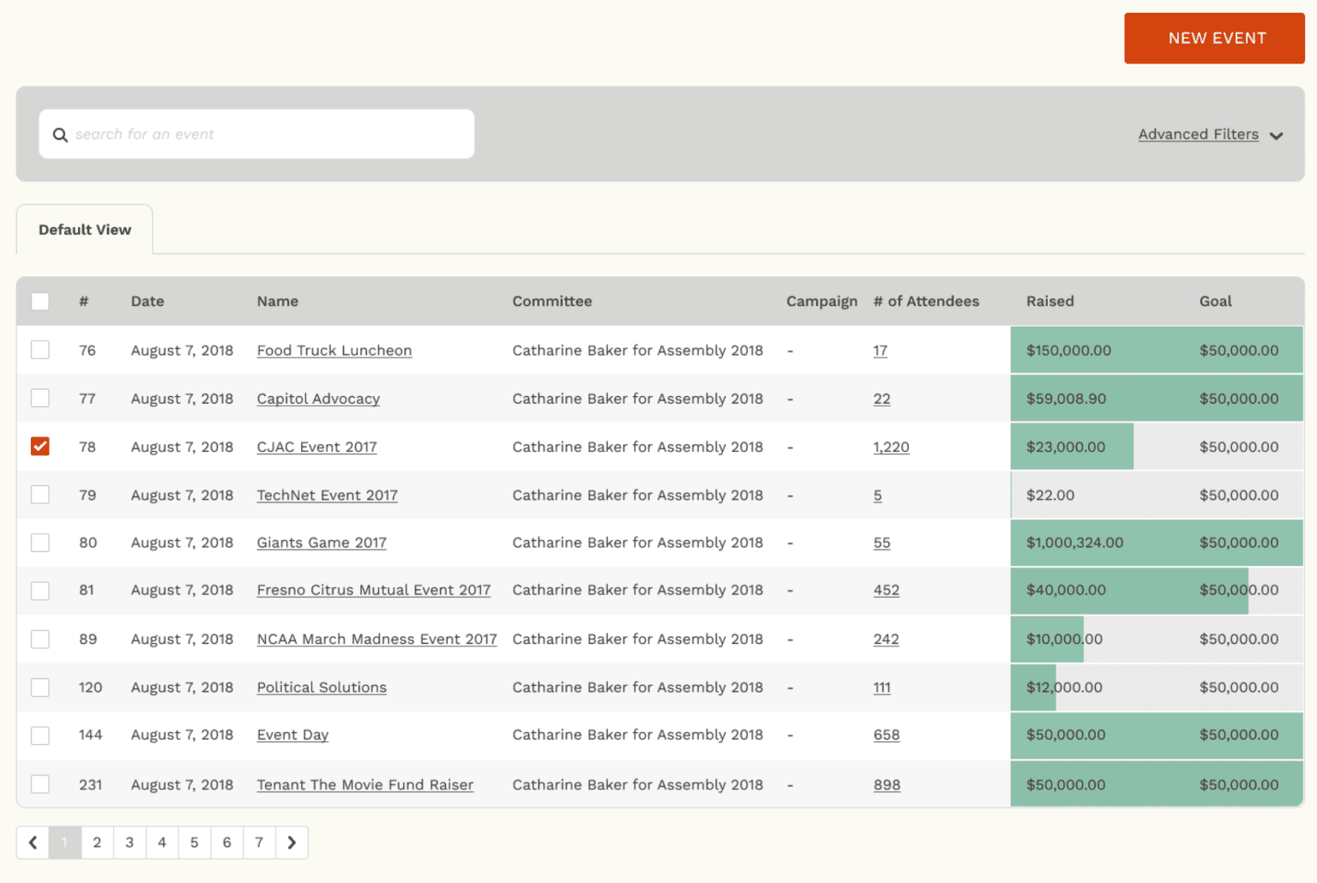Open Giants Game 2017 link
Screen dimensions: 1317x883
point(322,543)
